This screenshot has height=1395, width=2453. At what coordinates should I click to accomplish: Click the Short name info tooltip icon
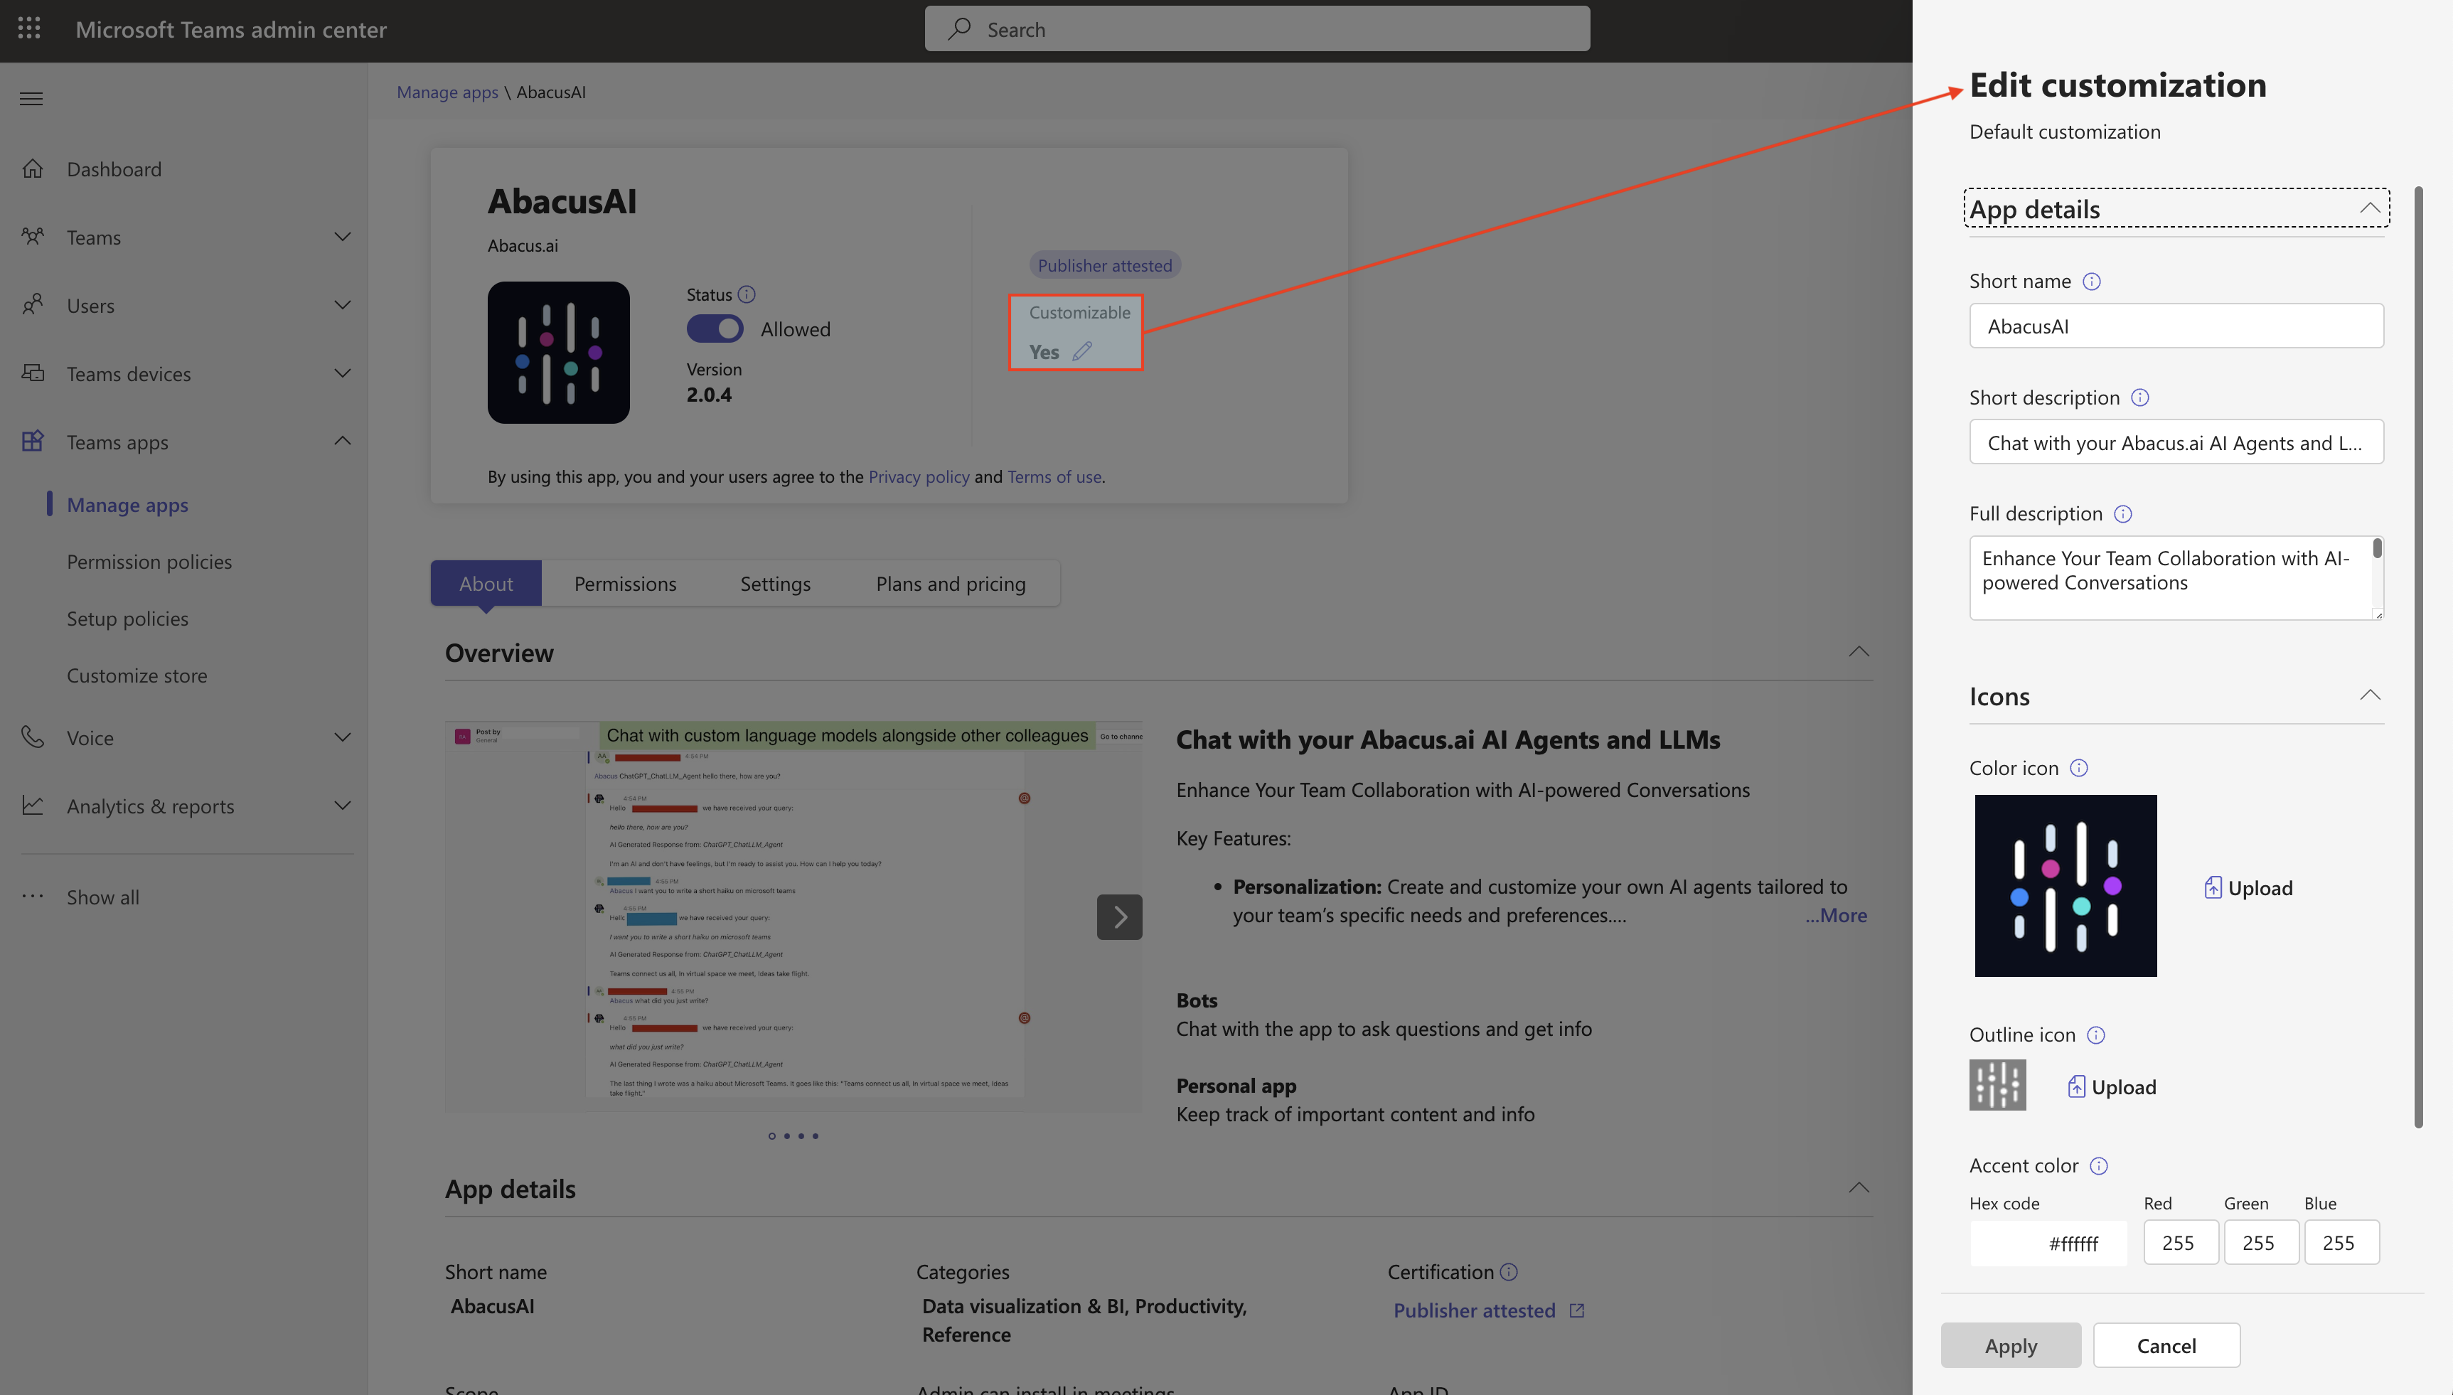click(x=2093, y=281)
